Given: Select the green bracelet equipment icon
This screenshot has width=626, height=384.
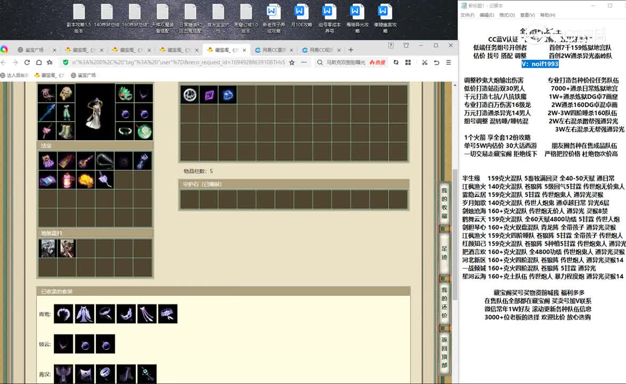Looking at the screenshot, I should click(x=125, y=131).
